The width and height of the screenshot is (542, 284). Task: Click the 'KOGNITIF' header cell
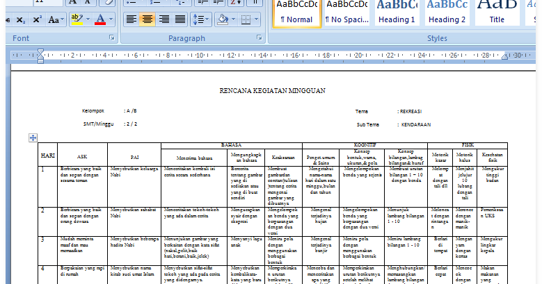coord(365,145)
